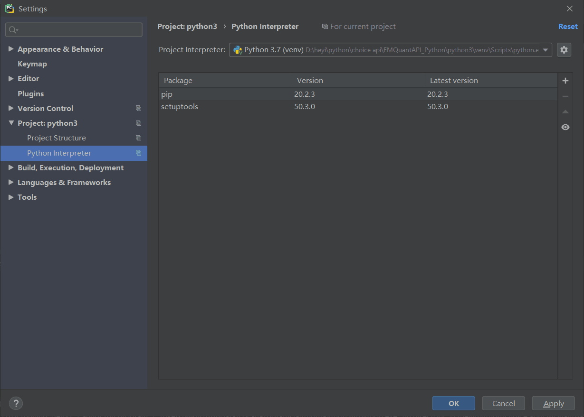Select the setuptools package row
The width and height of the screenshot is (584, 417).
pos(358,106)
